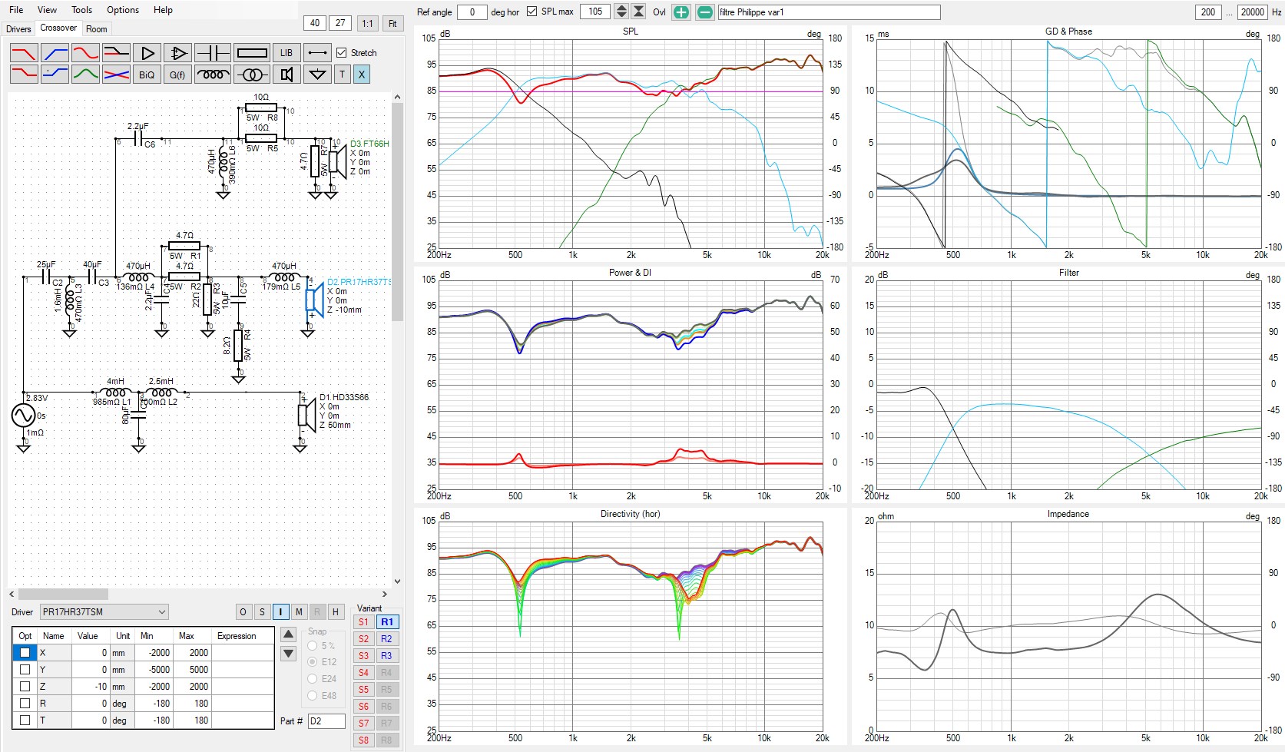Switch to the Drivers tab
The image size is (1285, 752).
[x=18, y=29]
